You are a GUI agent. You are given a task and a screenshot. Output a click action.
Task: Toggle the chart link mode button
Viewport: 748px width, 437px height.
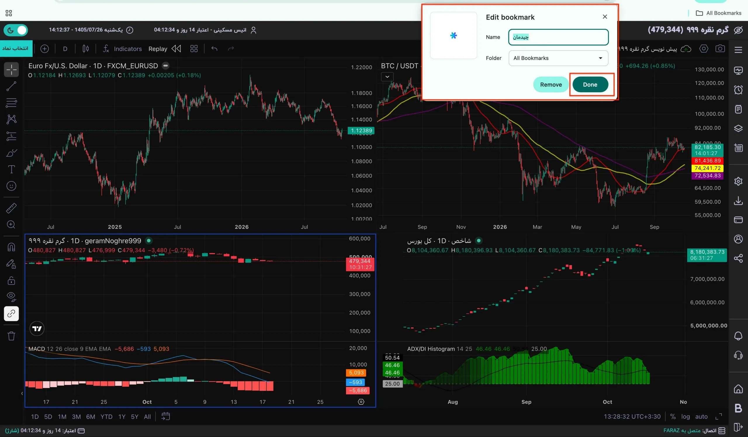[11, 314]
